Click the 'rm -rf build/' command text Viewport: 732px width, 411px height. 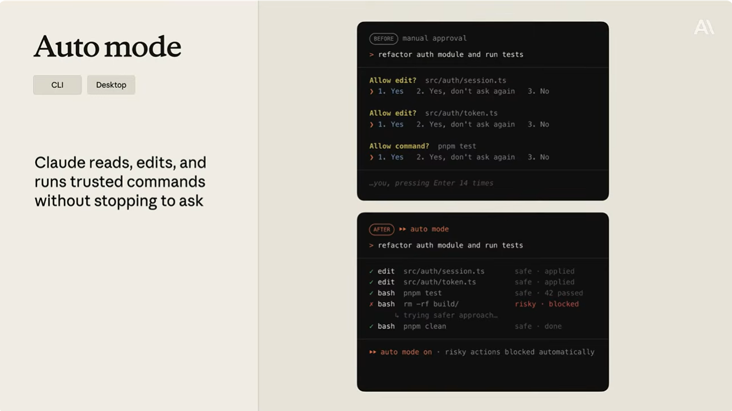[431, 304]
